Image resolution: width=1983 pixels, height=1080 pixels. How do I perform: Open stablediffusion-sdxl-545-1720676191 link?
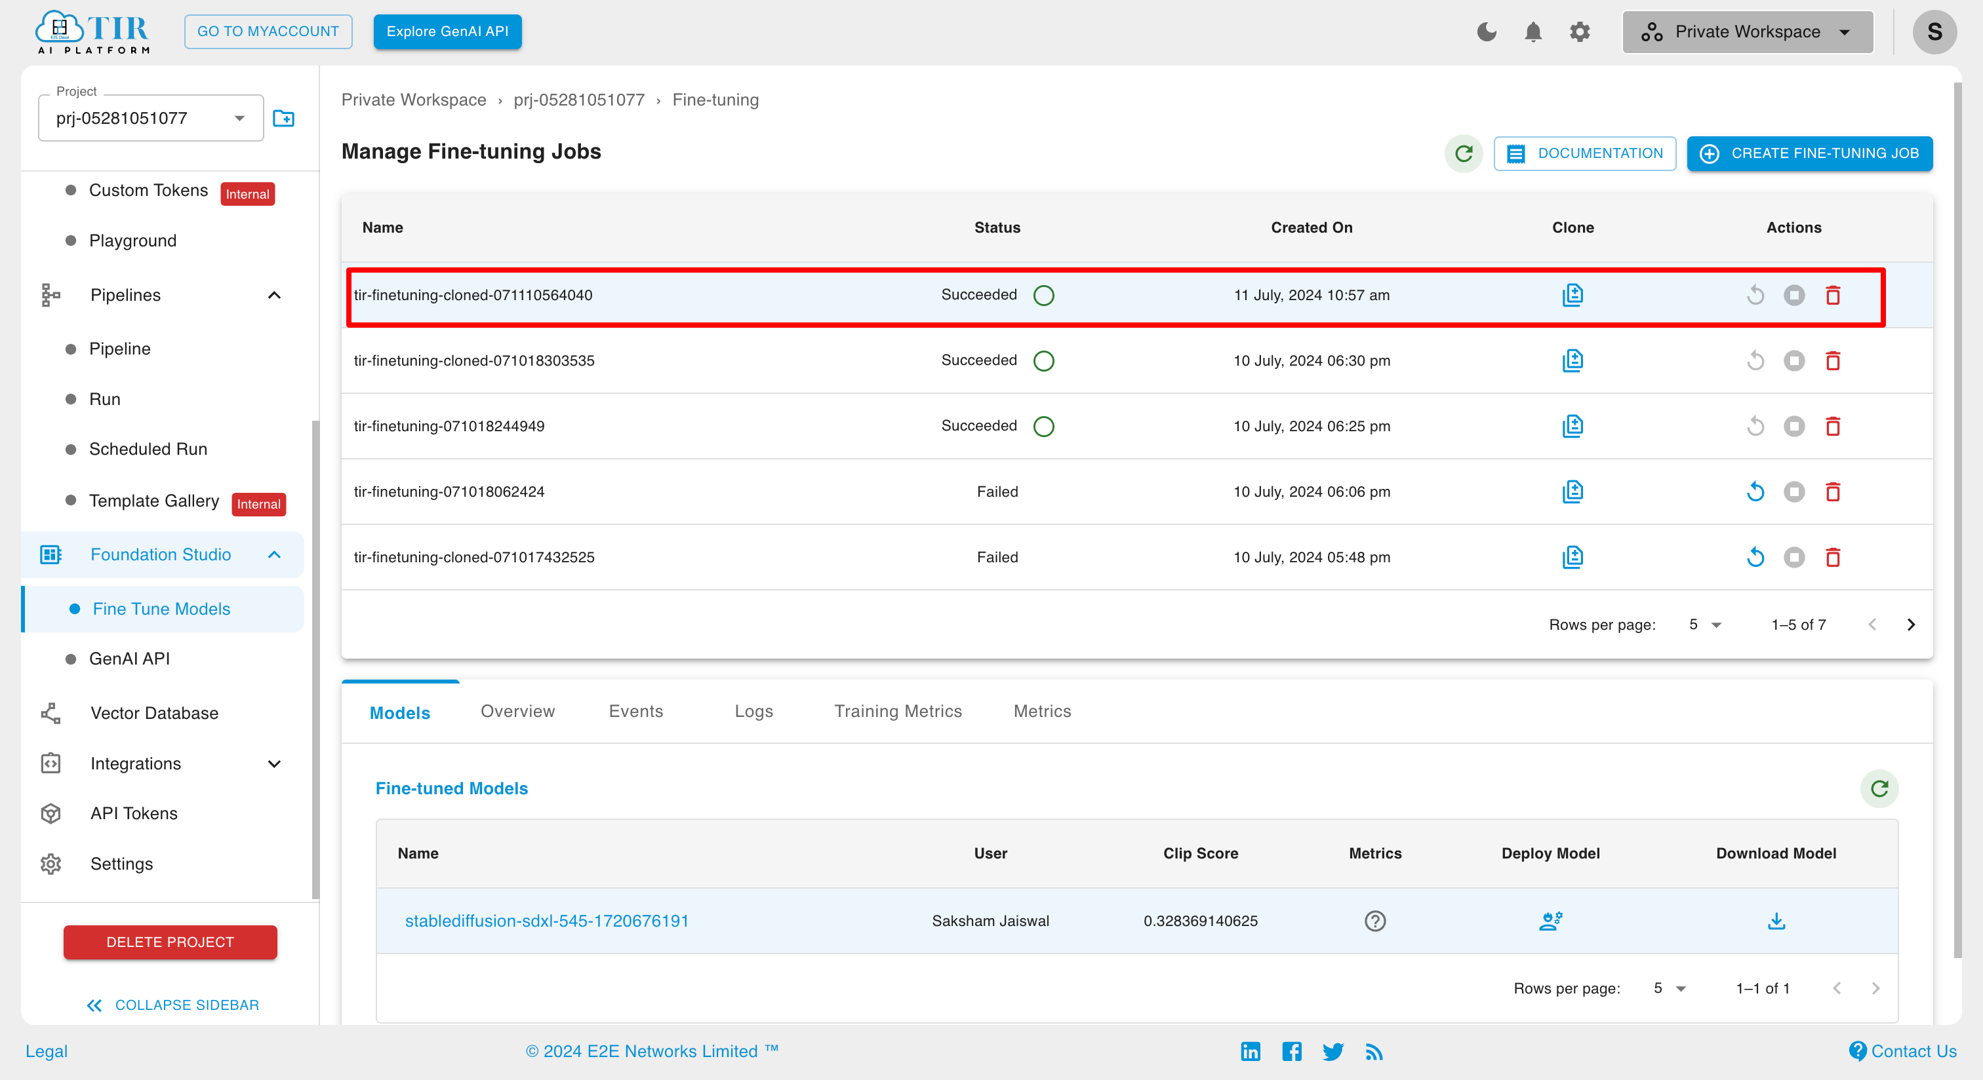pos(546,920)
